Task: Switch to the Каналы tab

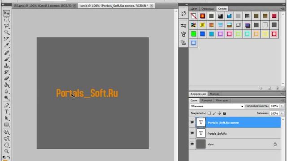Action: [x=206, y=100]
